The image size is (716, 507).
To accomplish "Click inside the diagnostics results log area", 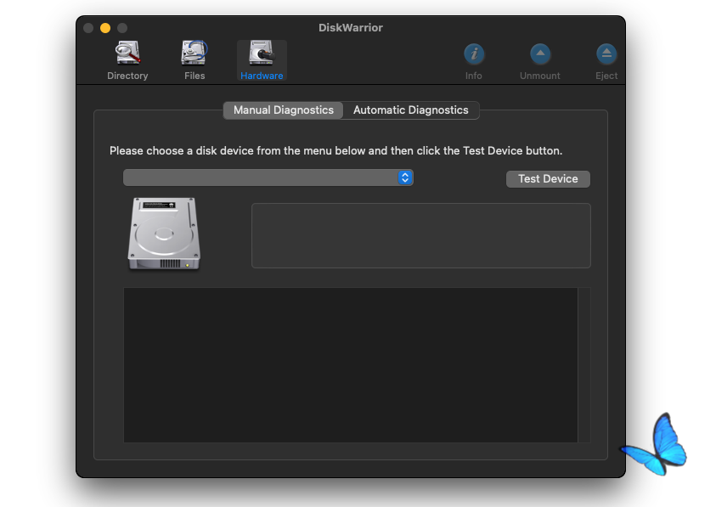I will coord(350,365).
